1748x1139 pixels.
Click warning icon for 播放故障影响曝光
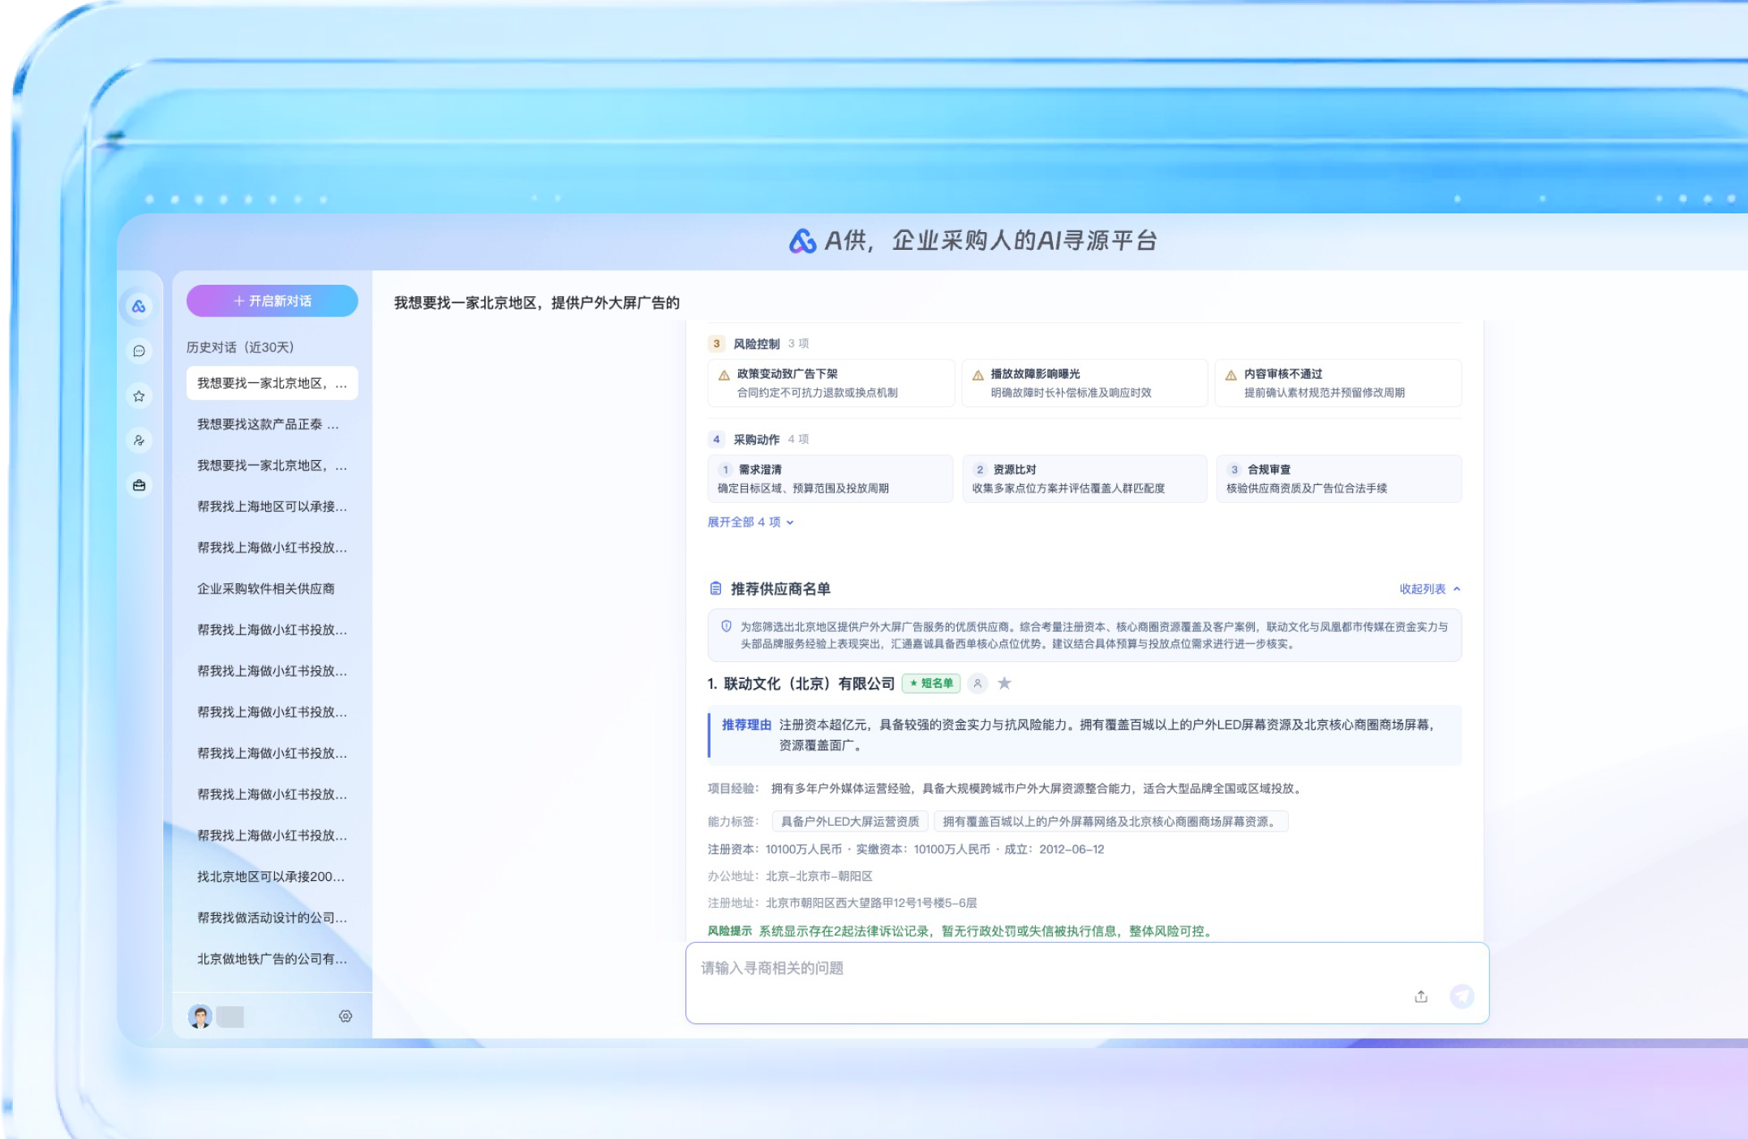[x=978, y=375]
